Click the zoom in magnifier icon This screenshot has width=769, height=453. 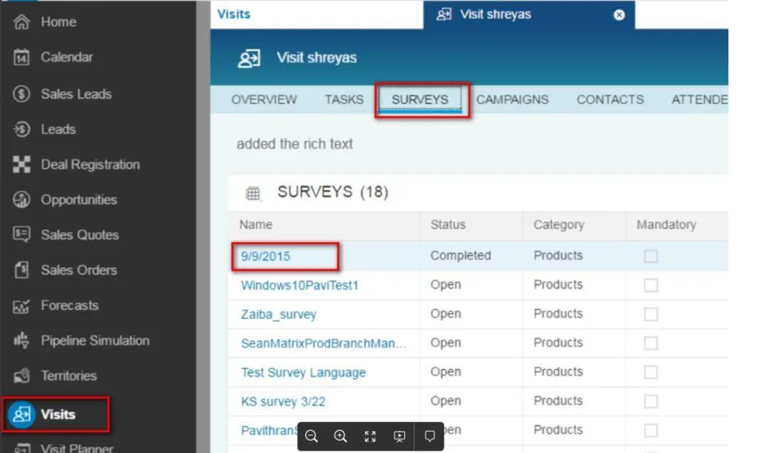[340, 437]
